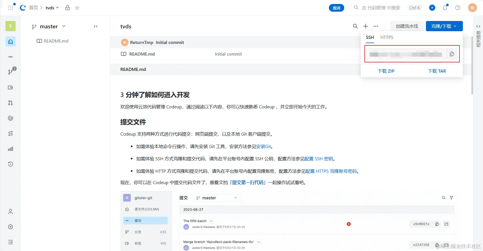This screenshot has width=483, height=251.
Task: Open the members sidebar icon
Action: click(x=10, y=211)
